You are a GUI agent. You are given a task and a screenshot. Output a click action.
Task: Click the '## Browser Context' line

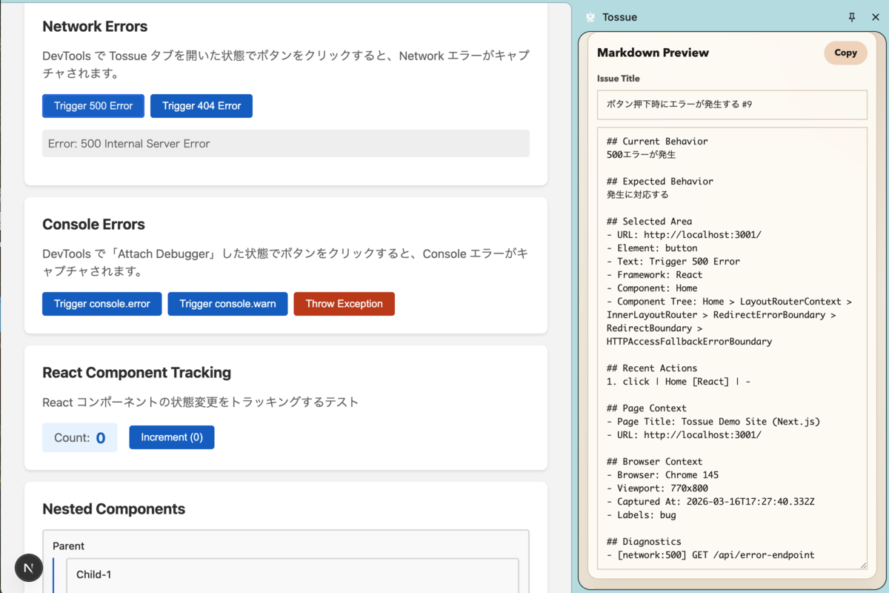(655, 462)
